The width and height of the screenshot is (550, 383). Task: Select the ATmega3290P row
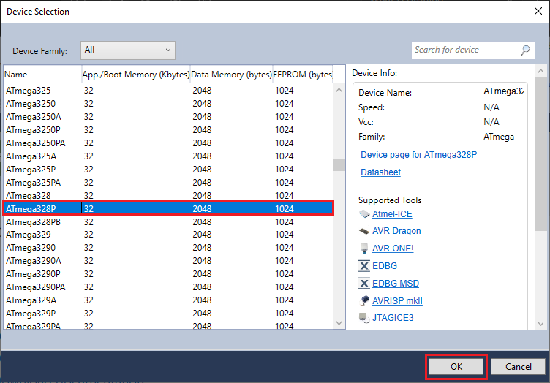[x=168, y=273]
